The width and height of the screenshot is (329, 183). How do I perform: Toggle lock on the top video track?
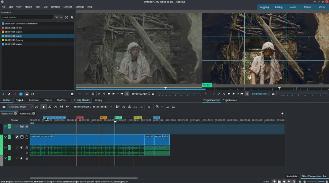[26, 126]
